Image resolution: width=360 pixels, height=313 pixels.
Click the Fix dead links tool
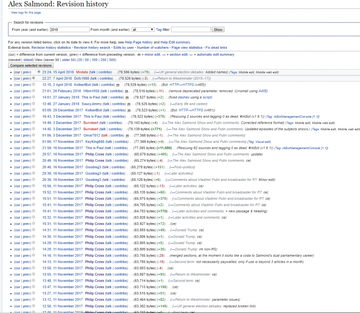216,48
